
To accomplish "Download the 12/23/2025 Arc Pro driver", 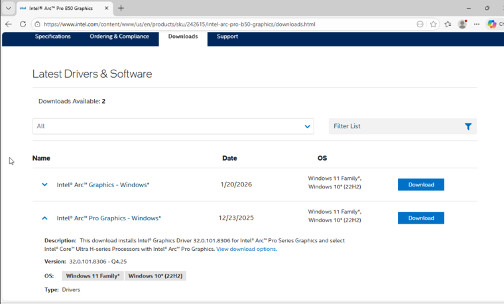I will coord(421,218).
